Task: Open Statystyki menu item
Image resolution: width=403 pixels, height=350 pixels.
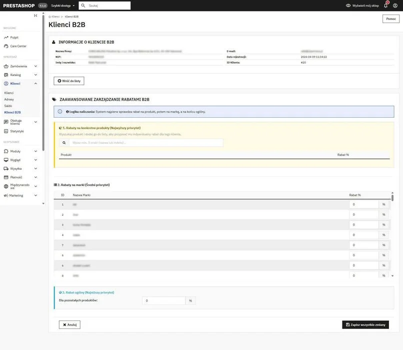Action: [17, 131]
